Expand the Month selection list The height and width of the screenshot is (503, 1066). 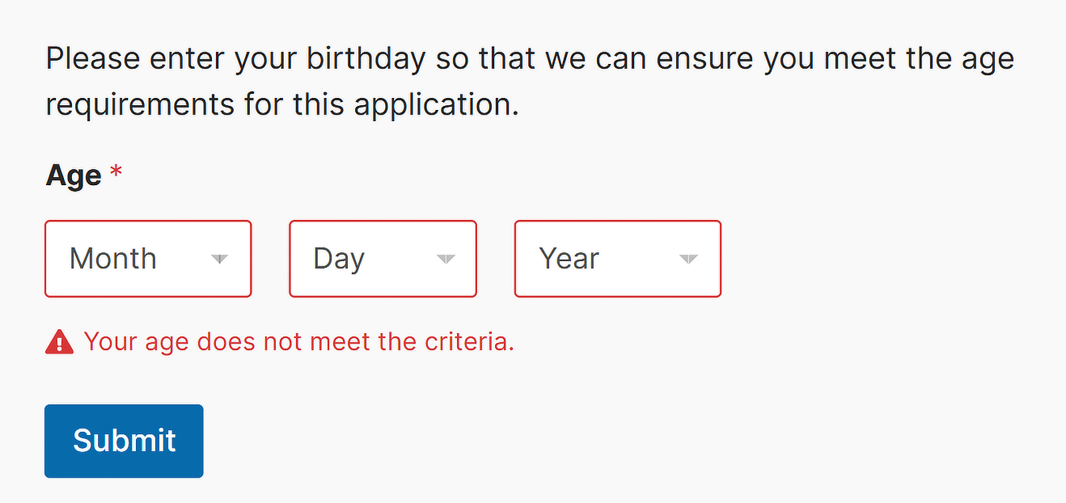[148, 258]
